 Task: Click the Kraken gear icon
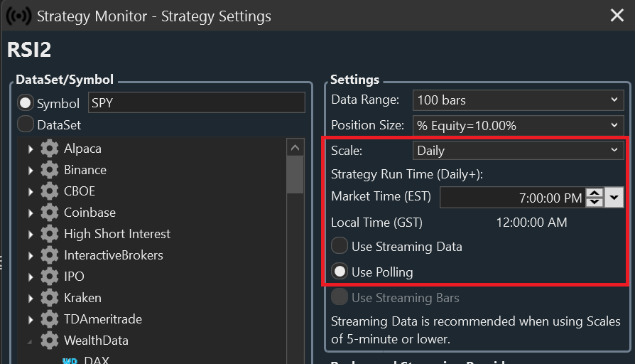[x=49, y=298]
